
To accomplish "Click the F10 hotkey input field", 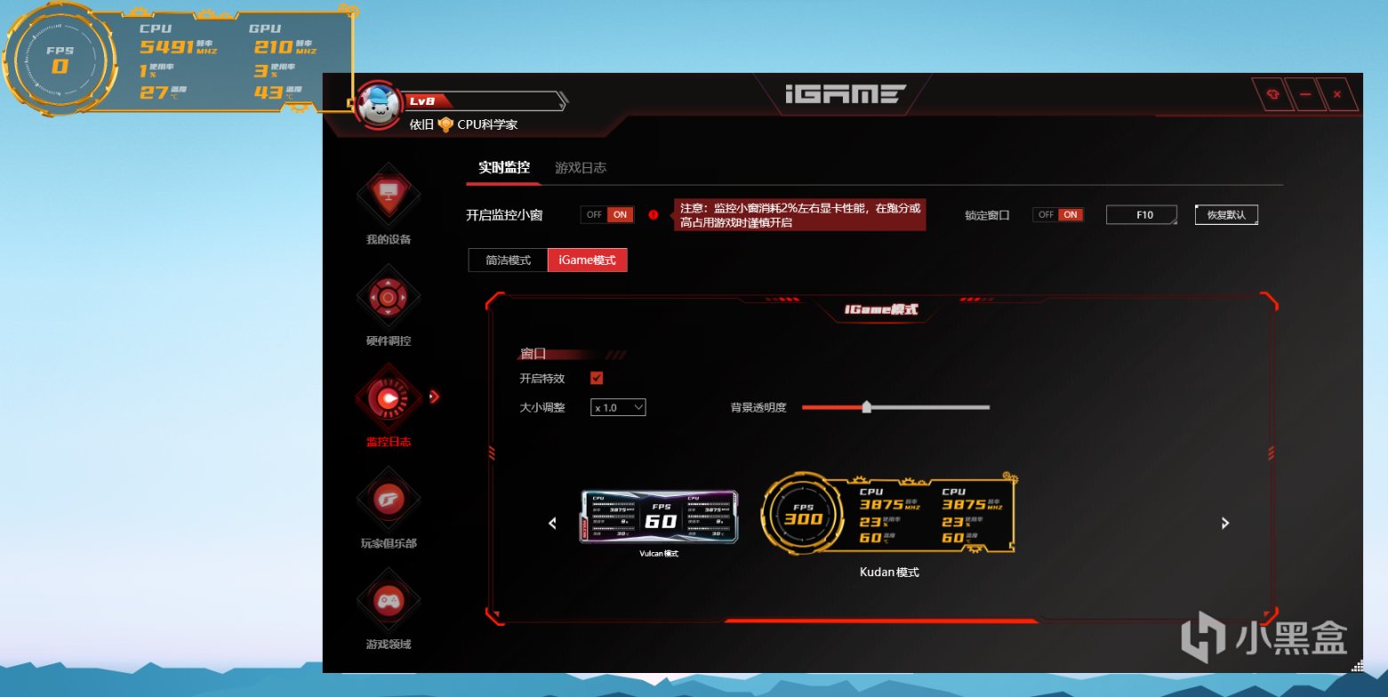I will click(1143, 214).
